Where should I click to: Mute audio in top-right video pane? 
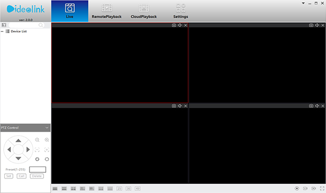point(317,25)
